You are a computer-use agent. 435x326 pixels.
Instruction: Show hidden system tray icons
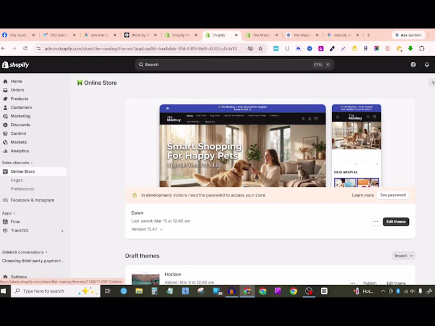383,291
